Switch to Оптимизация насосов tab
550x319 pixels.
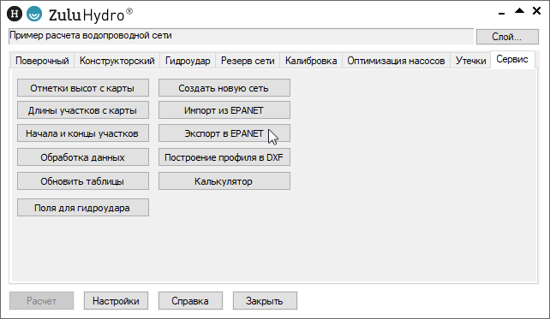[396, 61]
